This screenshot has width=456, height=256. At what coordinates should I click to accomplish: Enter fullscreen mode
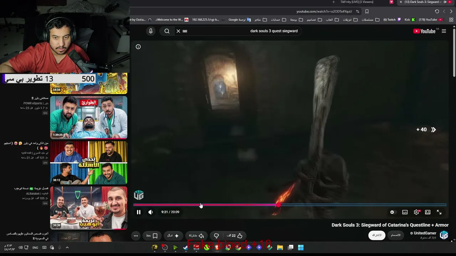(x=439, y=212)
